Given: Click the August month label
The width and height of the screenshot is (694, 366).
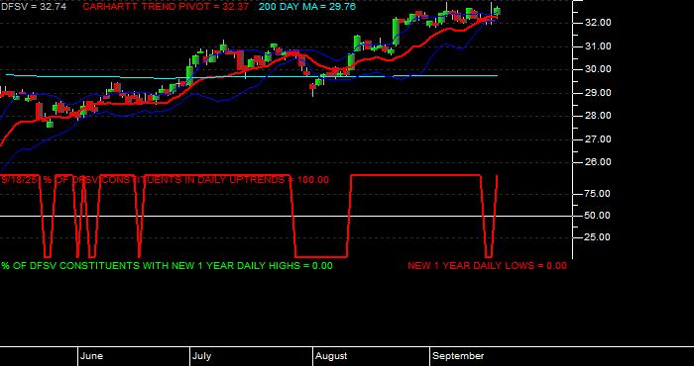Looking at the screenshot, I should [332, 356].
